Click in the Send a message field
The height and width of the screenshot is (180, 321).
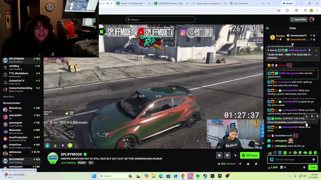point(292,159)
